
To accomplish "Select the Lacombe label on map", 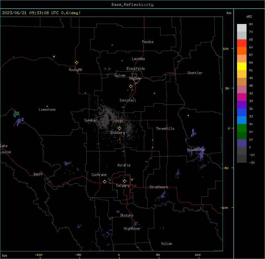I will pyautogui.click(x=138, y=59).
